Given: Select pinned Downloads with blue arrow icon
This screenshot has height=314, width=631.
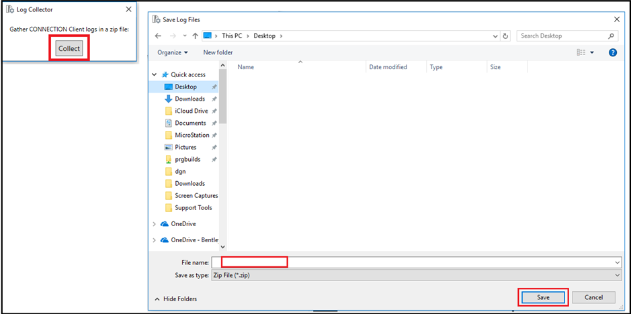Looking at the screenshot, I should coord(190,99).
